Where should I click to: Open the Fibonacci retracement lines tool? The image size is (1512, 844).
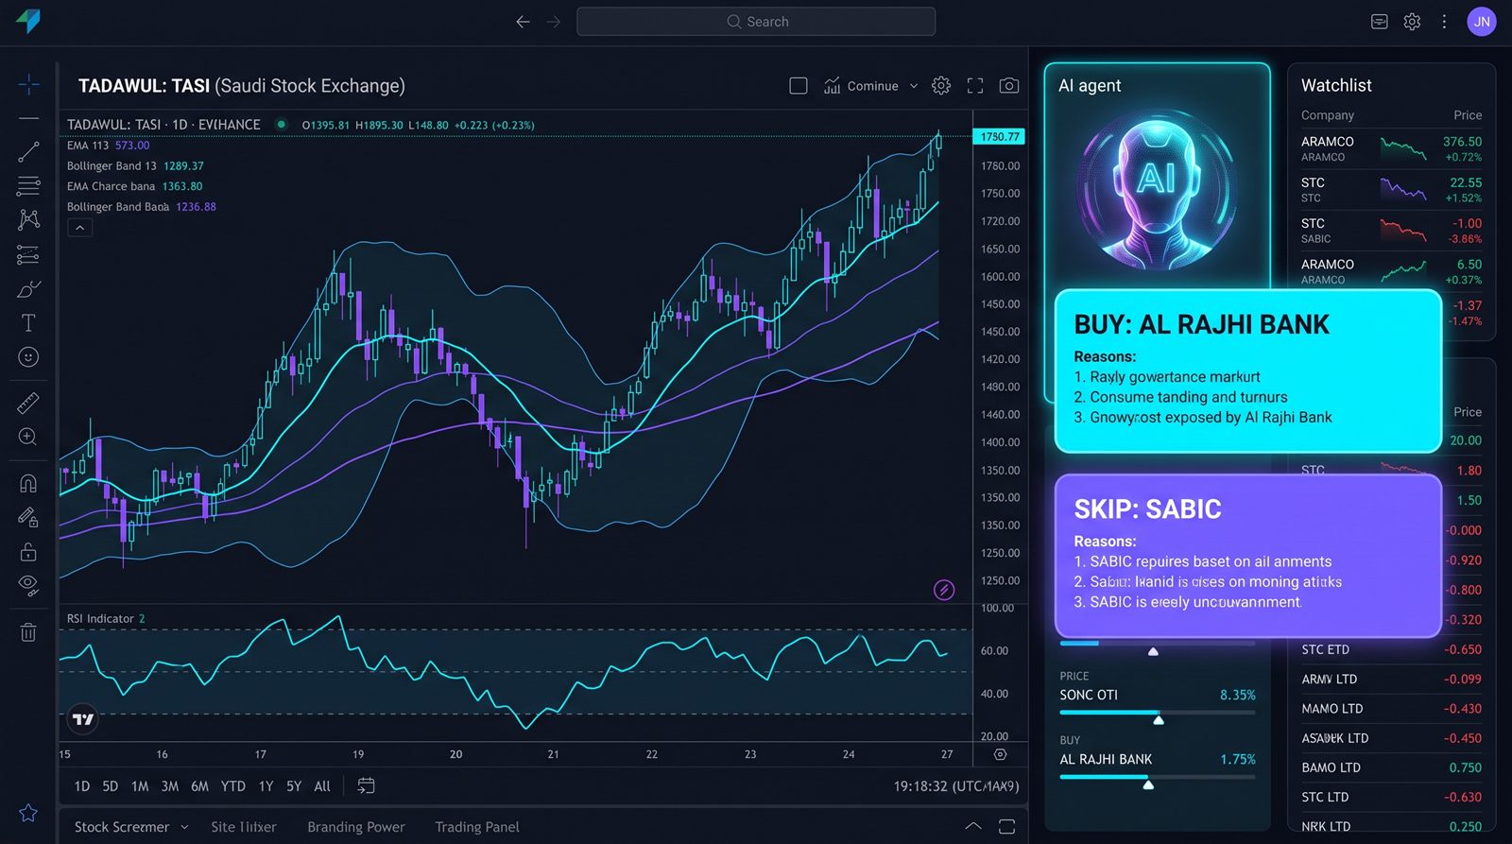[x=28, y=185]
